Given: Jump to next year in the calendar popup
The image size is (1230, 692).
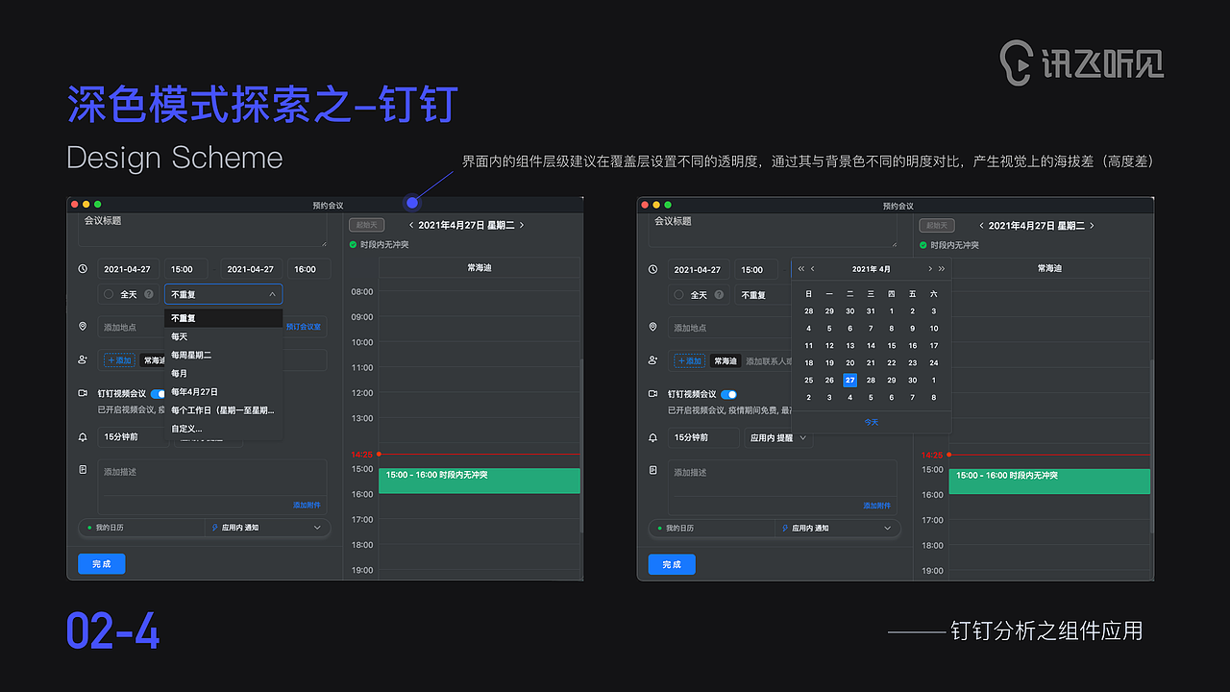Looking at the screenshot, I should (942, 269).
